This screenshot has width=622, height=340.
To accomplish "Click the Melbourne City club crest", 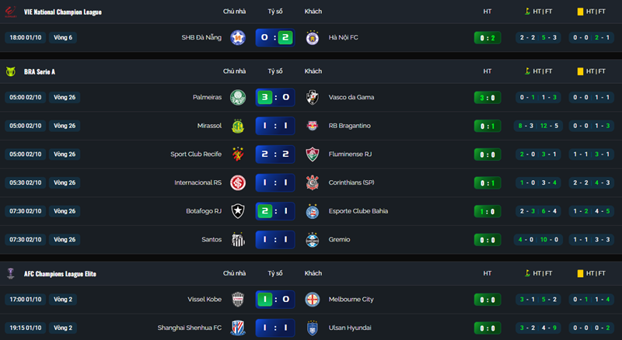I will coord(312,299).
